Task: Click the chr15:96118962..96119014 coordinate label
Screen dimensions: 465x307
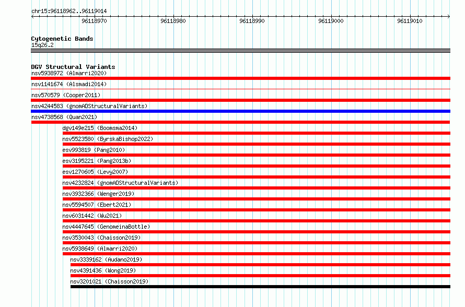Action: tap(69, 11)
